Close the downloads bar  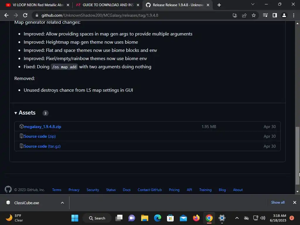click(x=295, y=202)
